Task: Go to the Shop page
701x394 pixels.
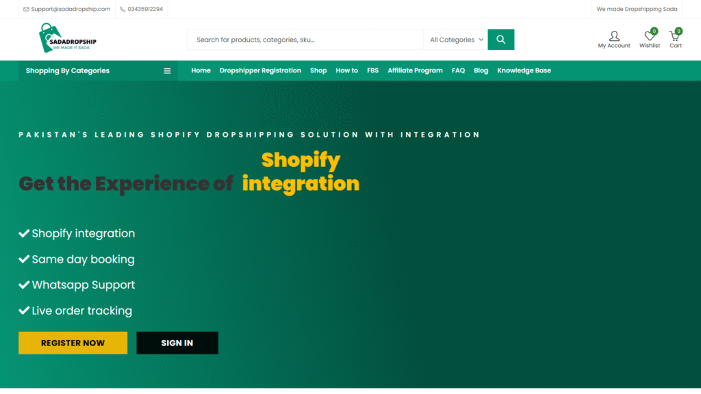Action: coord(318,70)
